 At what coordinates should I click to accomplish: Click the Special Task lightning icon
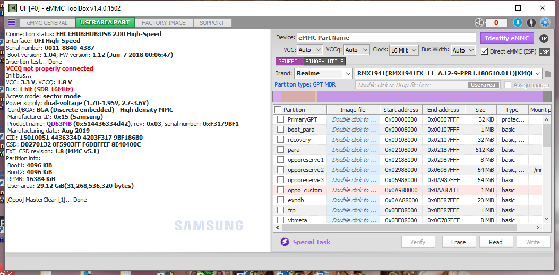285,242
